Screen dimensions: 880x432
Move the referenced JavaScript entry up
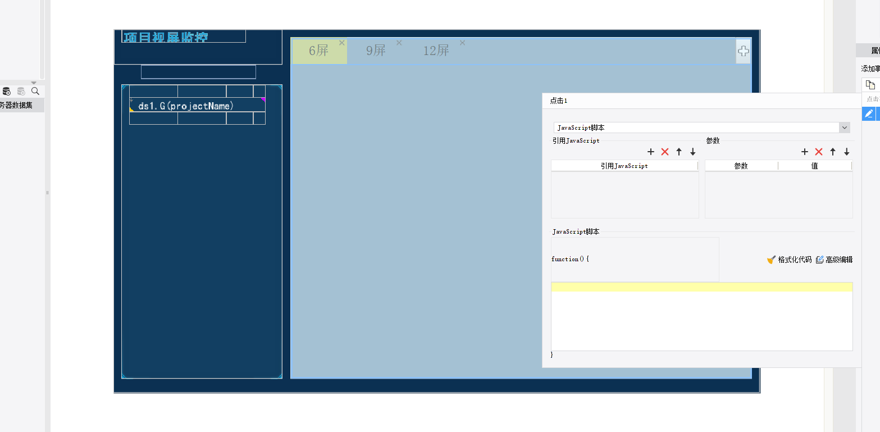679,152
